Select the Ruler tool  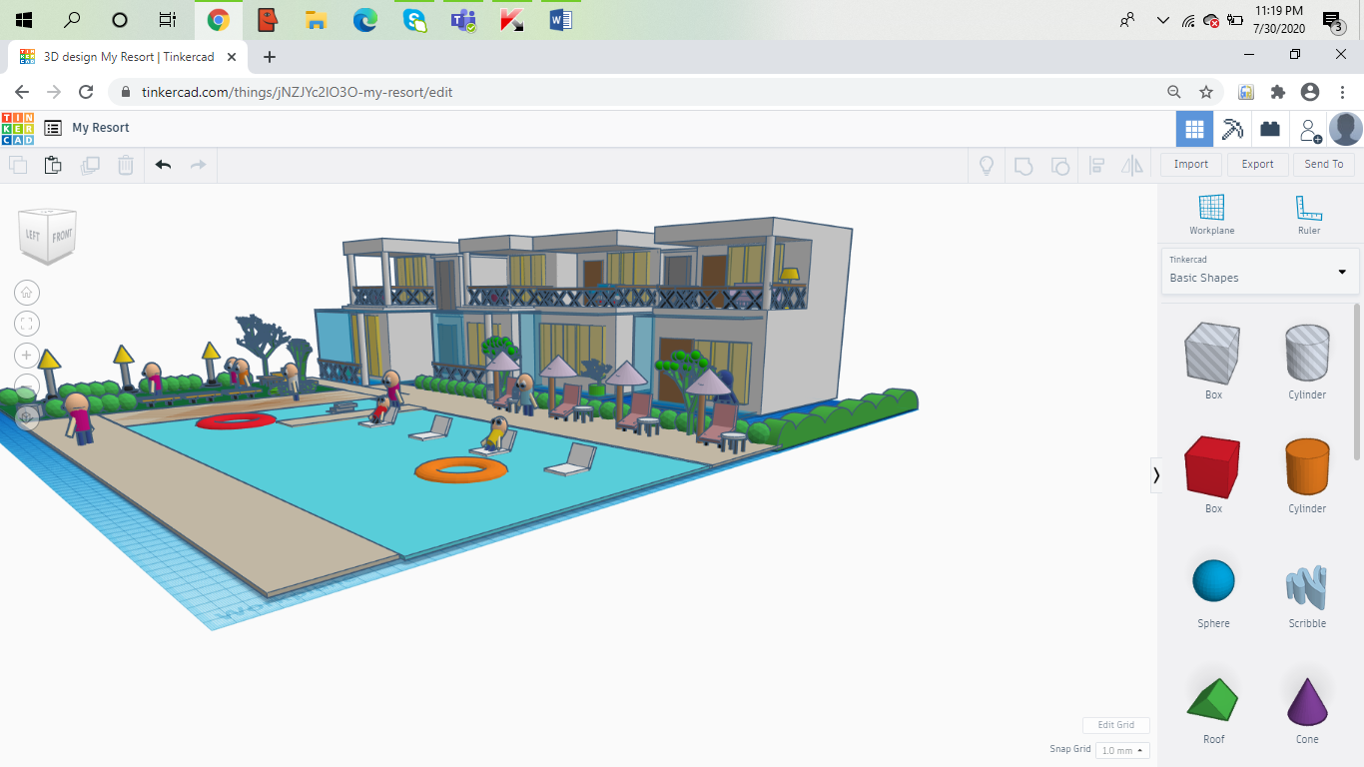pos(1308,215)
